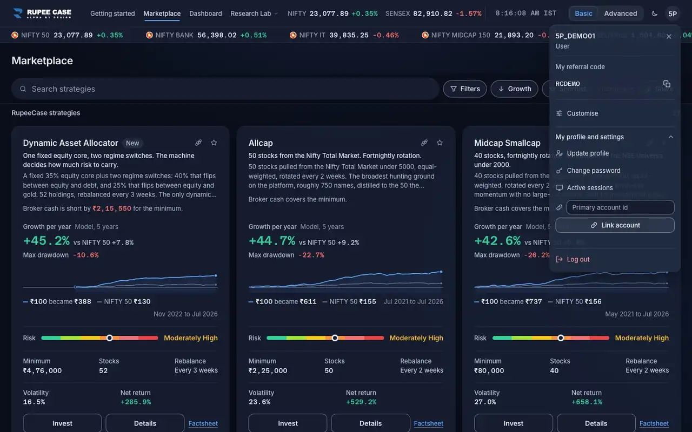Close the user profile panel
This screenshot has width=692, height=432.
[x=669, y=36]
